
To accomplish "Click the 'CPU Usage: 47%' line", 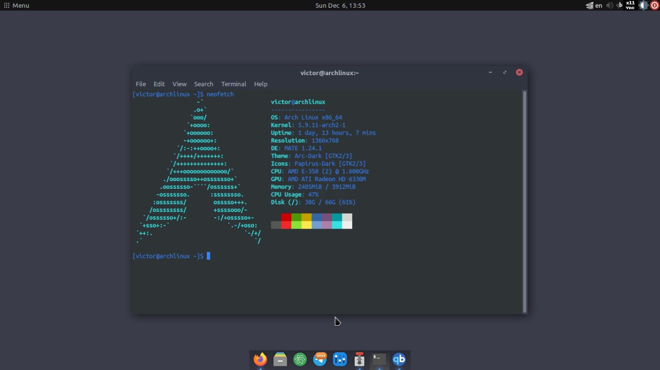I will [294, 195].
